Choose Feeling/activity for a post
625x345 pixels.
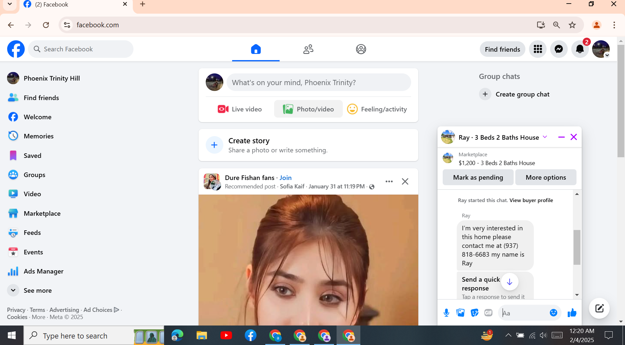377,109
